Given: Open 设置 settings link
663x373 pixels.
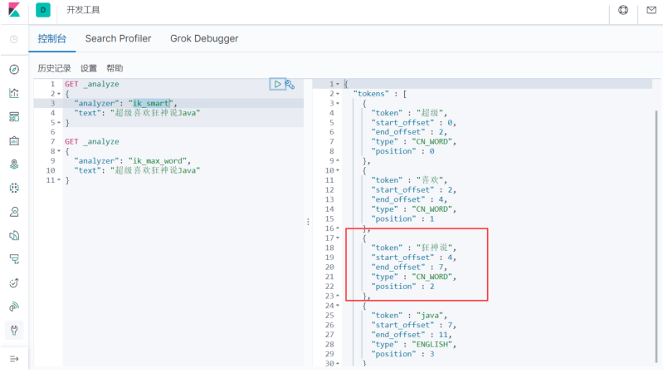Looking at the screenshot, I should click(x=89, y=68).
